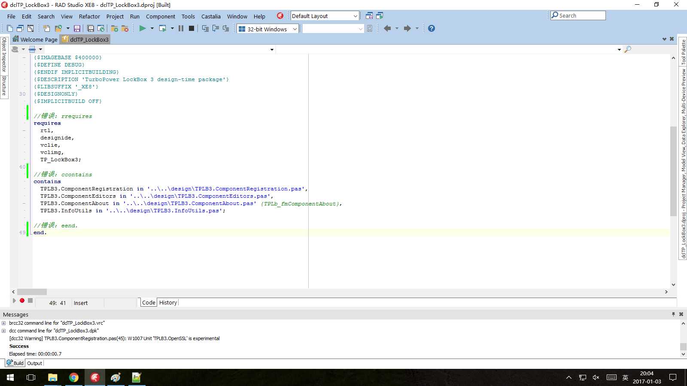Open Chrome from the taskbar
Screen dimensions: 687x386
tap(74, 377)
